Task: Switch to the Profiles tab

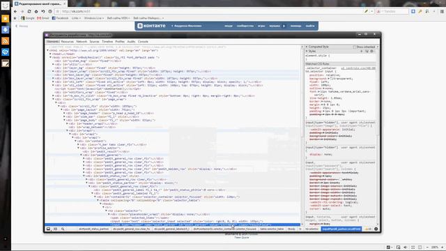Action: (x=120, y=42)
